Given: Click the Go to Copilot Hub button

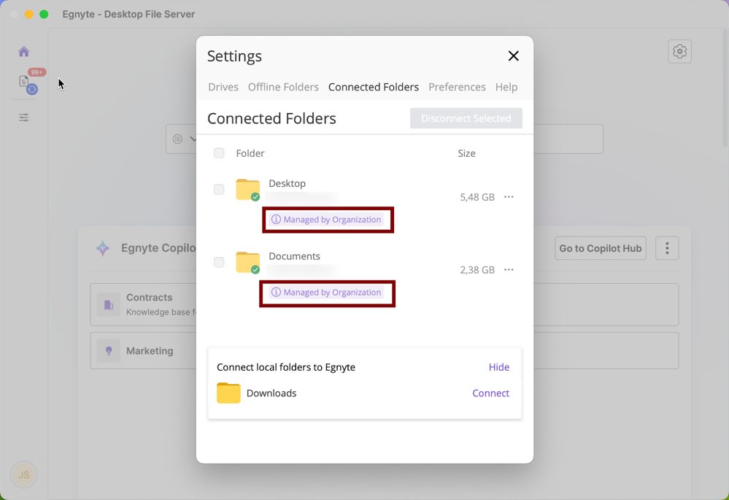Looking at the screenshot, I should tap(601, 248).
